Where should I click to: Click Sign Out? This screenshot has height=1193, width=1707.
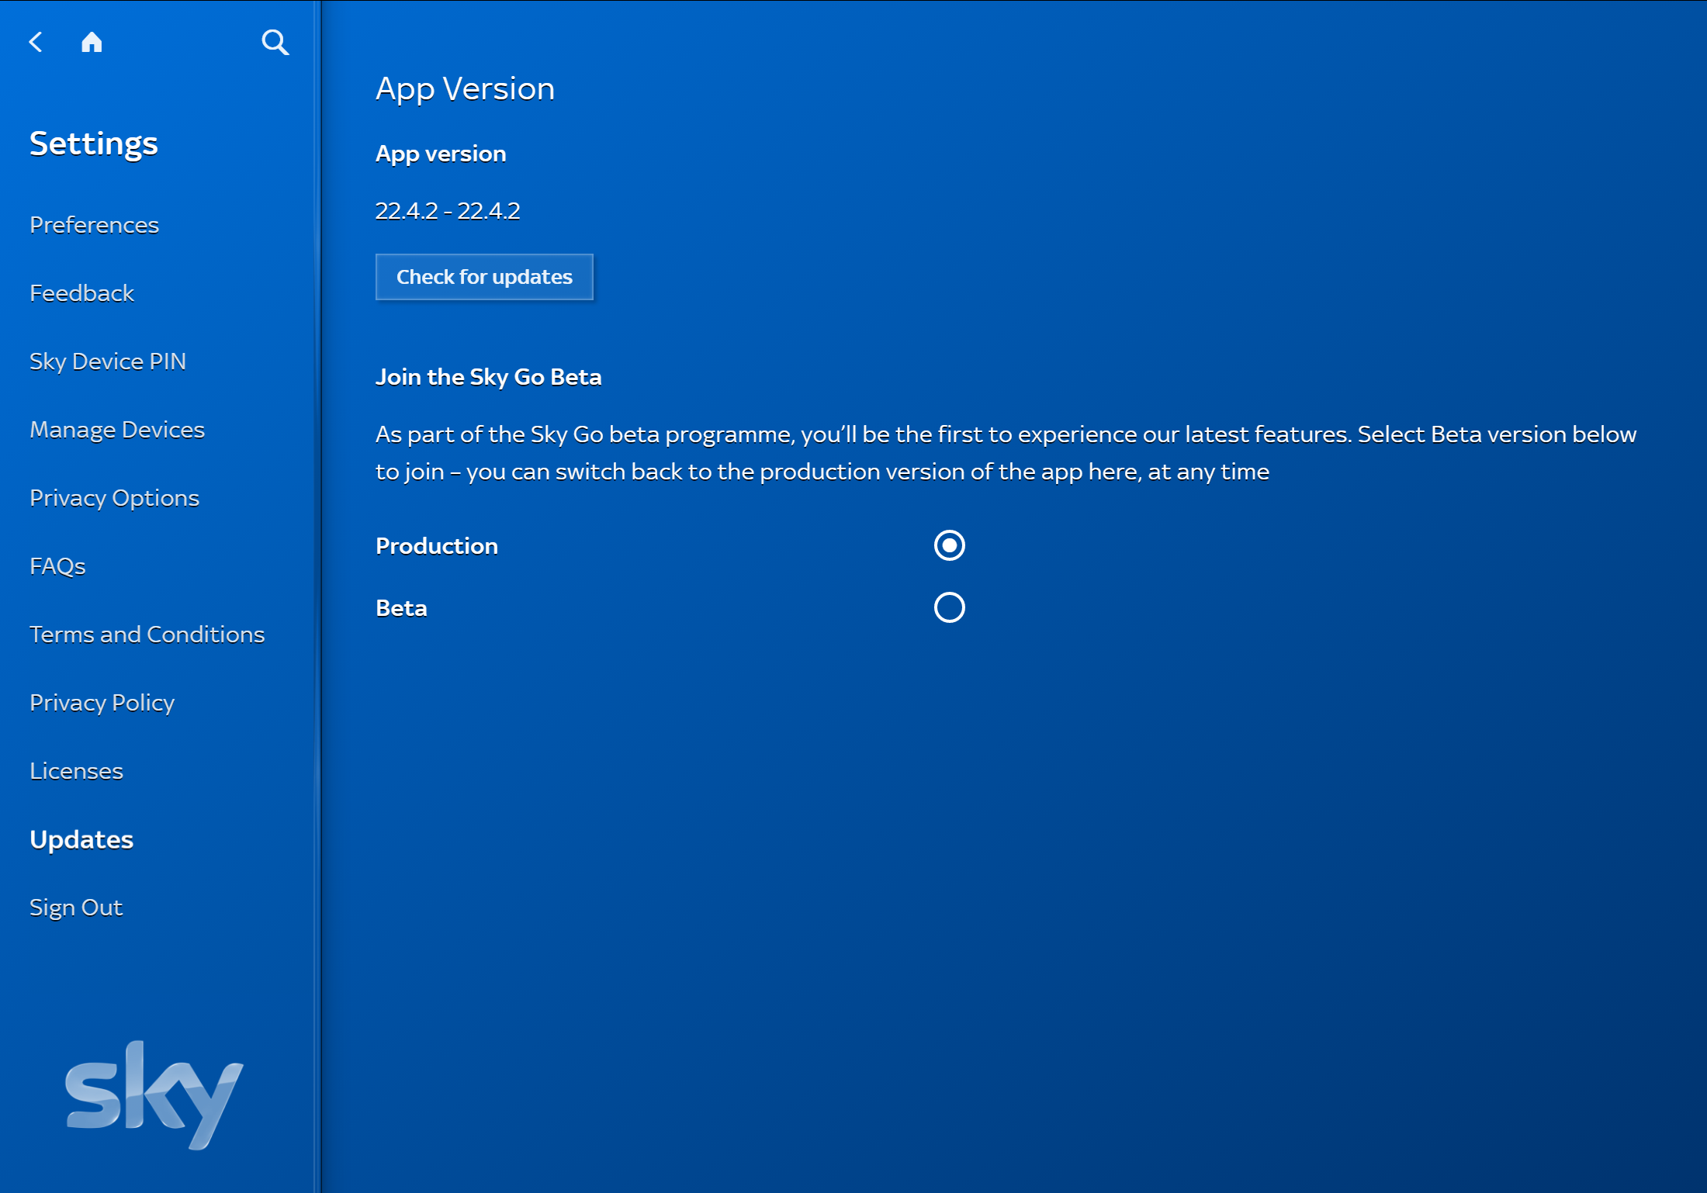click(x=76, y=907)
